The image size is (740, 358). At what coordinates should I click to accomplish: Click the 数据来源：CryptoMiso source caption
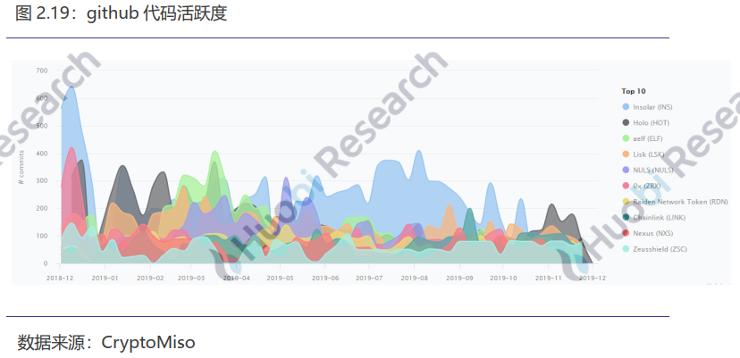point(105,342)
